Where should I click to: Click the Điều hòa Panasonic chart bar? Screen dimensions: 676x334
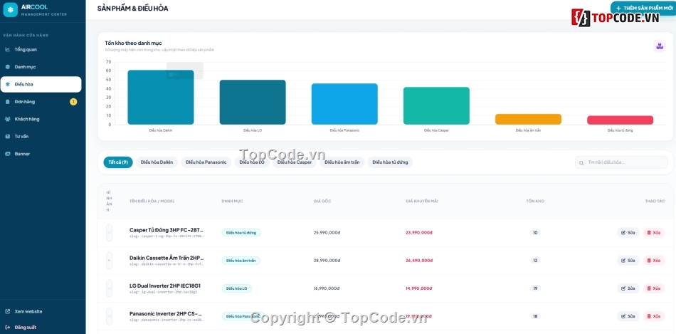(x=344, y=104)
